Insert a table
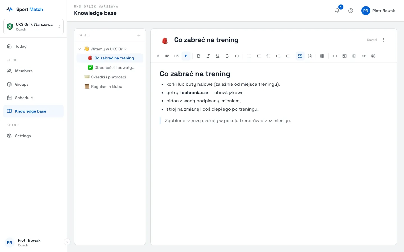404x252 pixels. click(x=322, y=56)
